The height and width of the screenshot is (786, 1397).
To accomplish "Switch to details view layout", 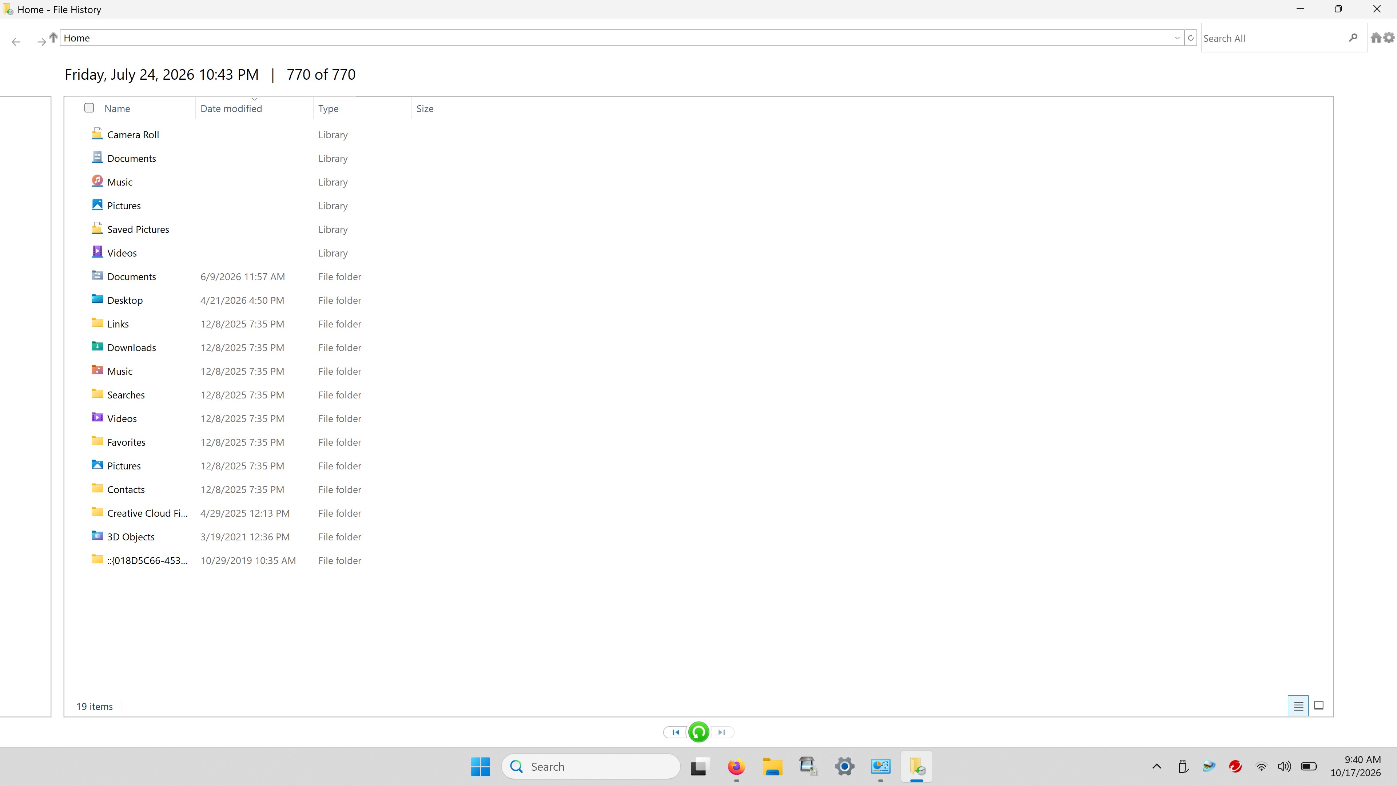I will click(x=1298, y=706).
